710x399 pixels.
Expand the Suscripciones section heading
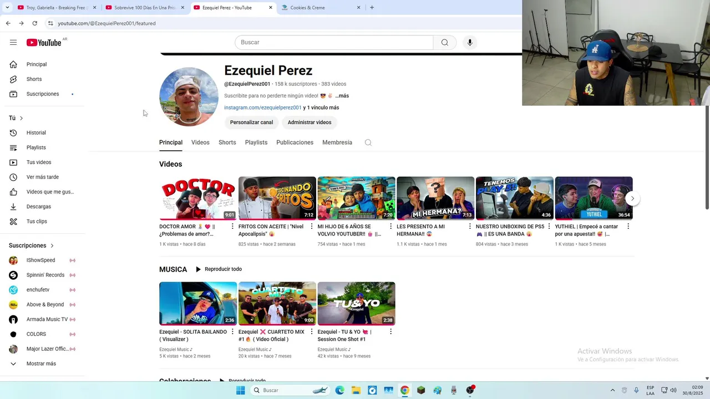click(32, 245)
